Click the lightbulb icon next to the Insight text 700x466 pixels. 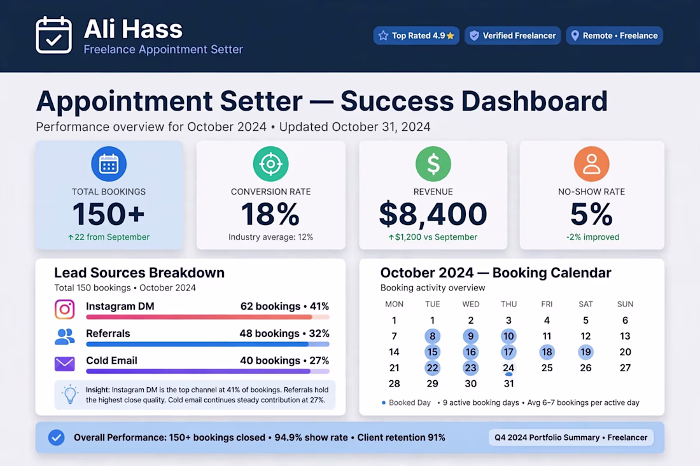(70, 395)
